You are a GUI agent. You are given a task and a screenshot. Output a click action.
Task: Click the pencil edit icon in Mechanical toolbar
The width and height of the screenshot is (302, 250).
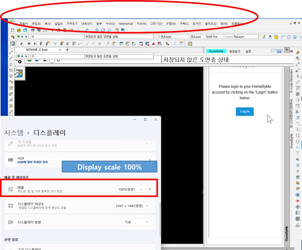21,44
